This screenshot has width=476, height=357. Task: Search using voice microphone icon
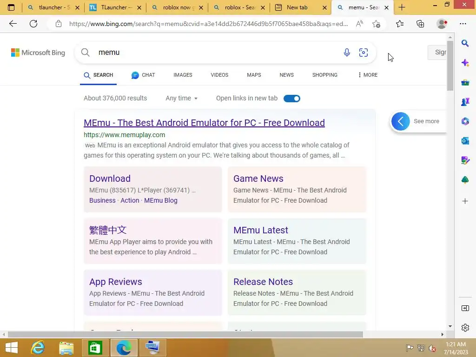[347, 53]
